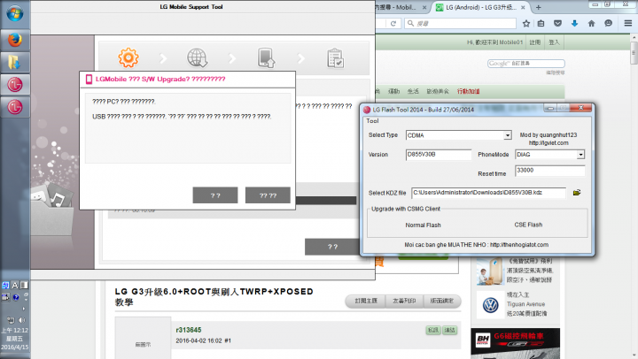
Task: Click first green button on r313645 post
Action: (433, 330)
